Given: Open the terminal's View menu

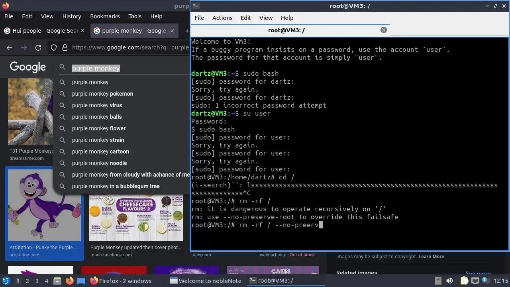Looking at the screenshot, I should tap(266, 18).
